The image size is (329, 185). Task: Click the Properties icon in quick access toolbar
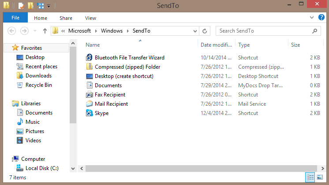[21, 5]
